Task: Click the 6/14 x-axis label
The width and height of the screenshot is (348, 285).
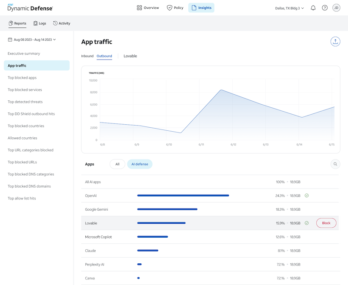Action: (x=299, y=145)
